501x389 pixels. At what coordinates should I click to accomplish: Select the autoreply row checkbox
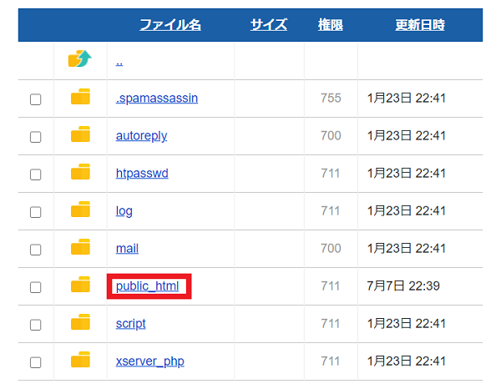point(35,137)
